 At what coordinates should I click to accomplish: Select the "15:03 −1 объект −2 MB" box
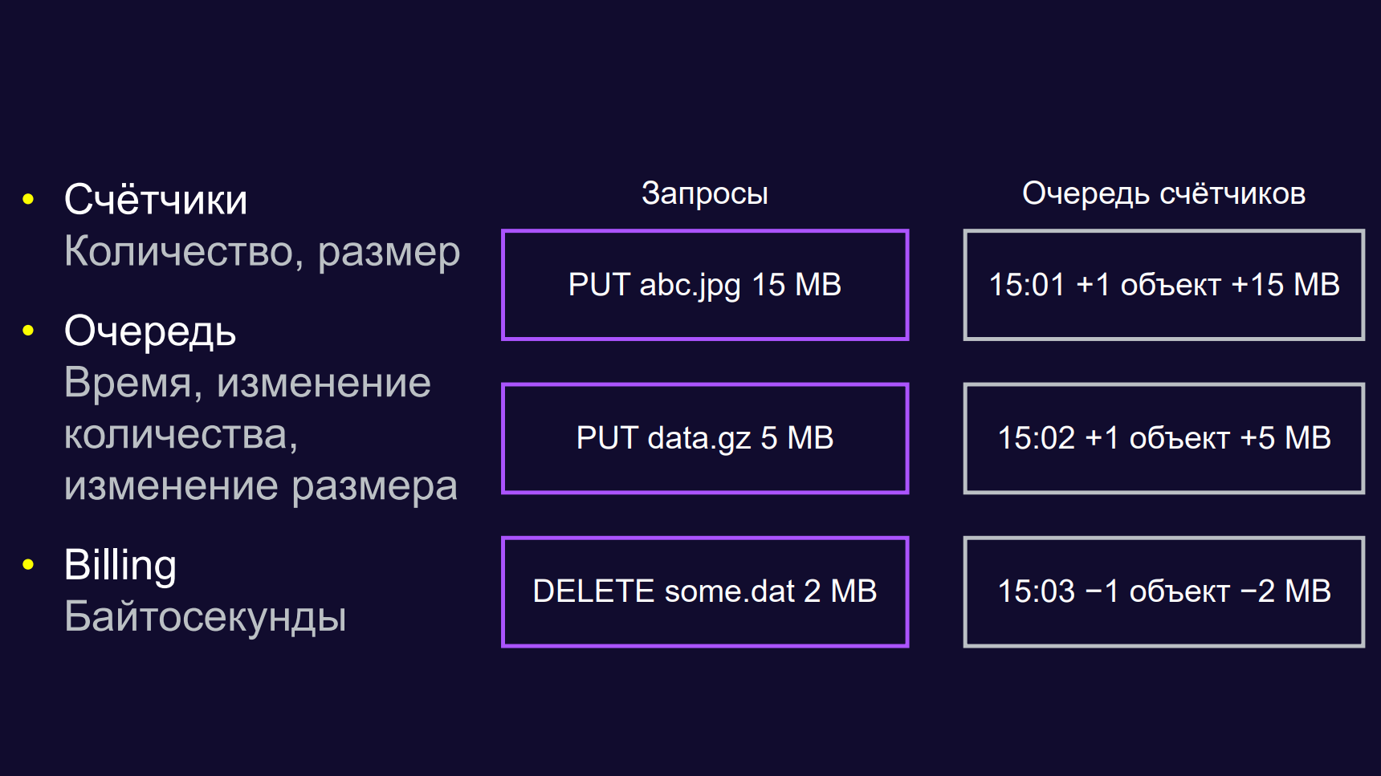[1163, 591]
